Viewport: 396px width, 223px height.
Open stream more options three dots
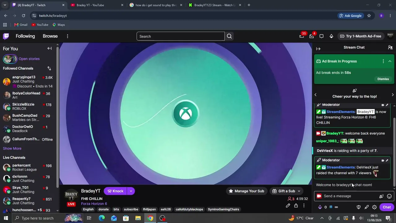pos(304,206)
